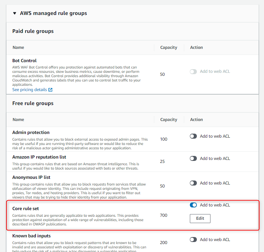Click the Capacity column header under Free rule groups
Screen dimensions: 264x252
(x=169, y=120)
